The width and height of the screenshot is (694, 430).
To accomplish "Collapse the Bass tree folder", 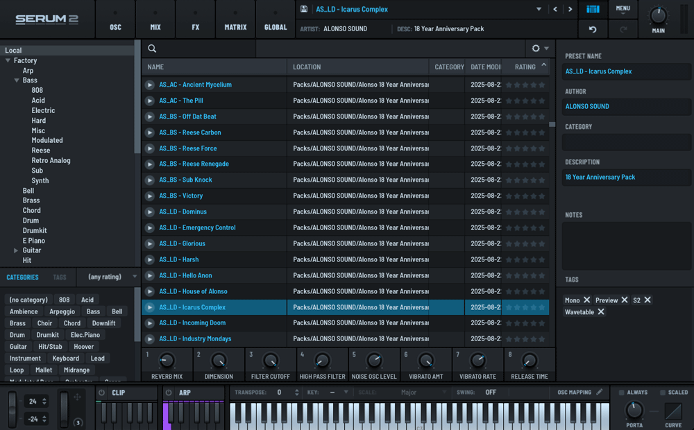I will (17, 80).
